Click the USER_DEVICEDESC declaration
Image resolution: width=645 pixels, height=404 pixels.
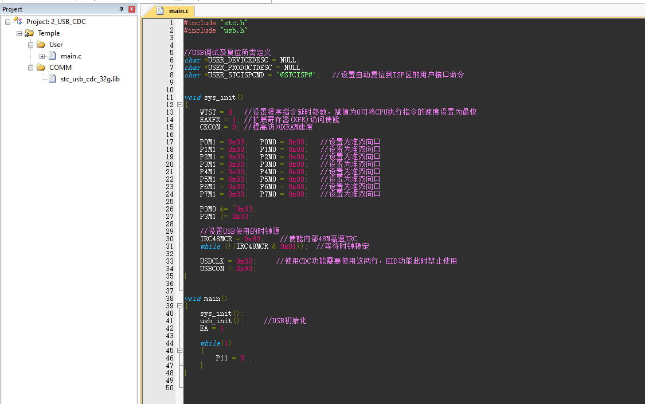click(242, 60)
